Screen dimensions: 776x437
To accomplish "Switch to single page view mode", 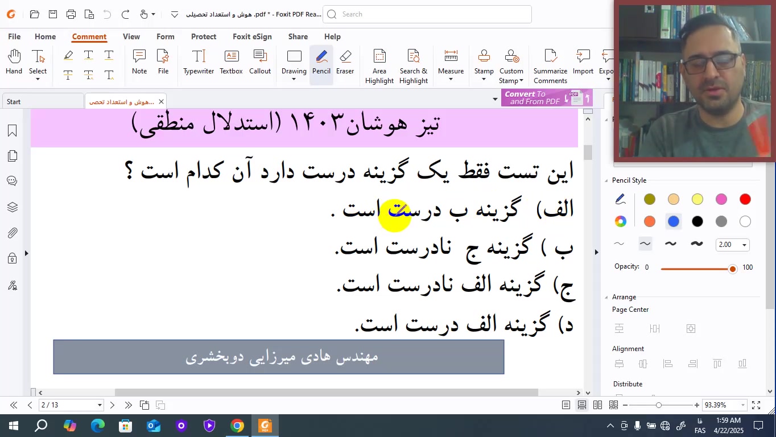I will (566, 405).
